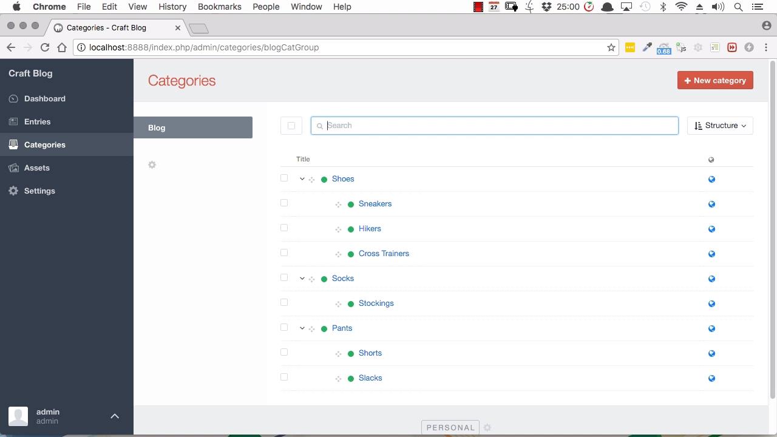Viewport: 777px width, 437px height.
Task: Open the Stockings category link
Action: tap(376, 303)
